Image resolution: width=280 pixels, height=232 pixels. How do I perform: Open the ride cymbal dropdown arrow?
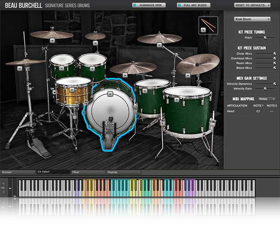tap(125, 75)
